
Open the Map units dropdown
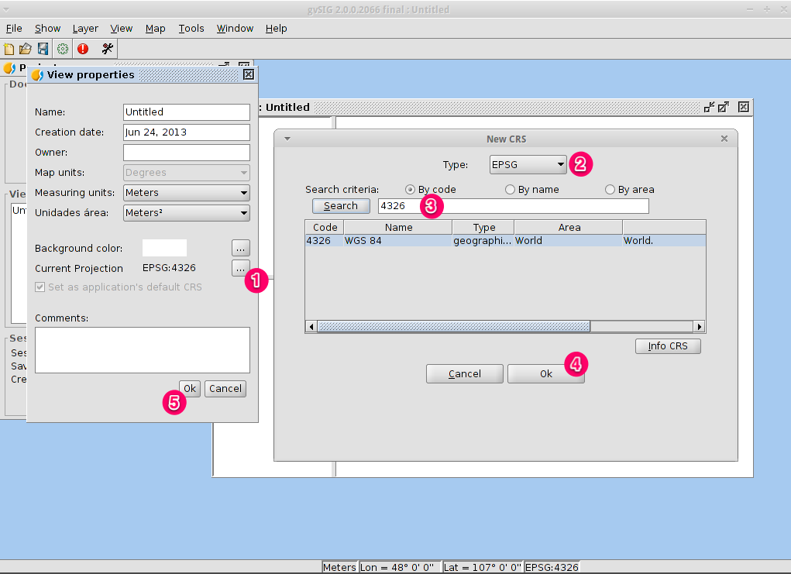pyautogui.click(x=187, y=173)
